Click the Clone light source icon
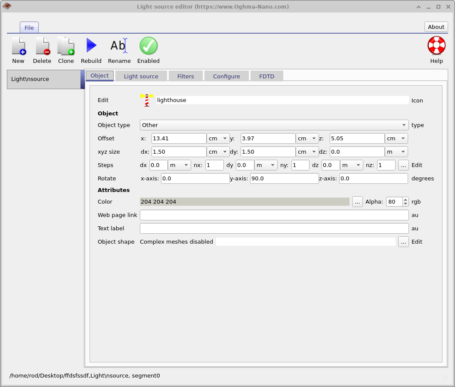The image size is (455, 387). 66,46
